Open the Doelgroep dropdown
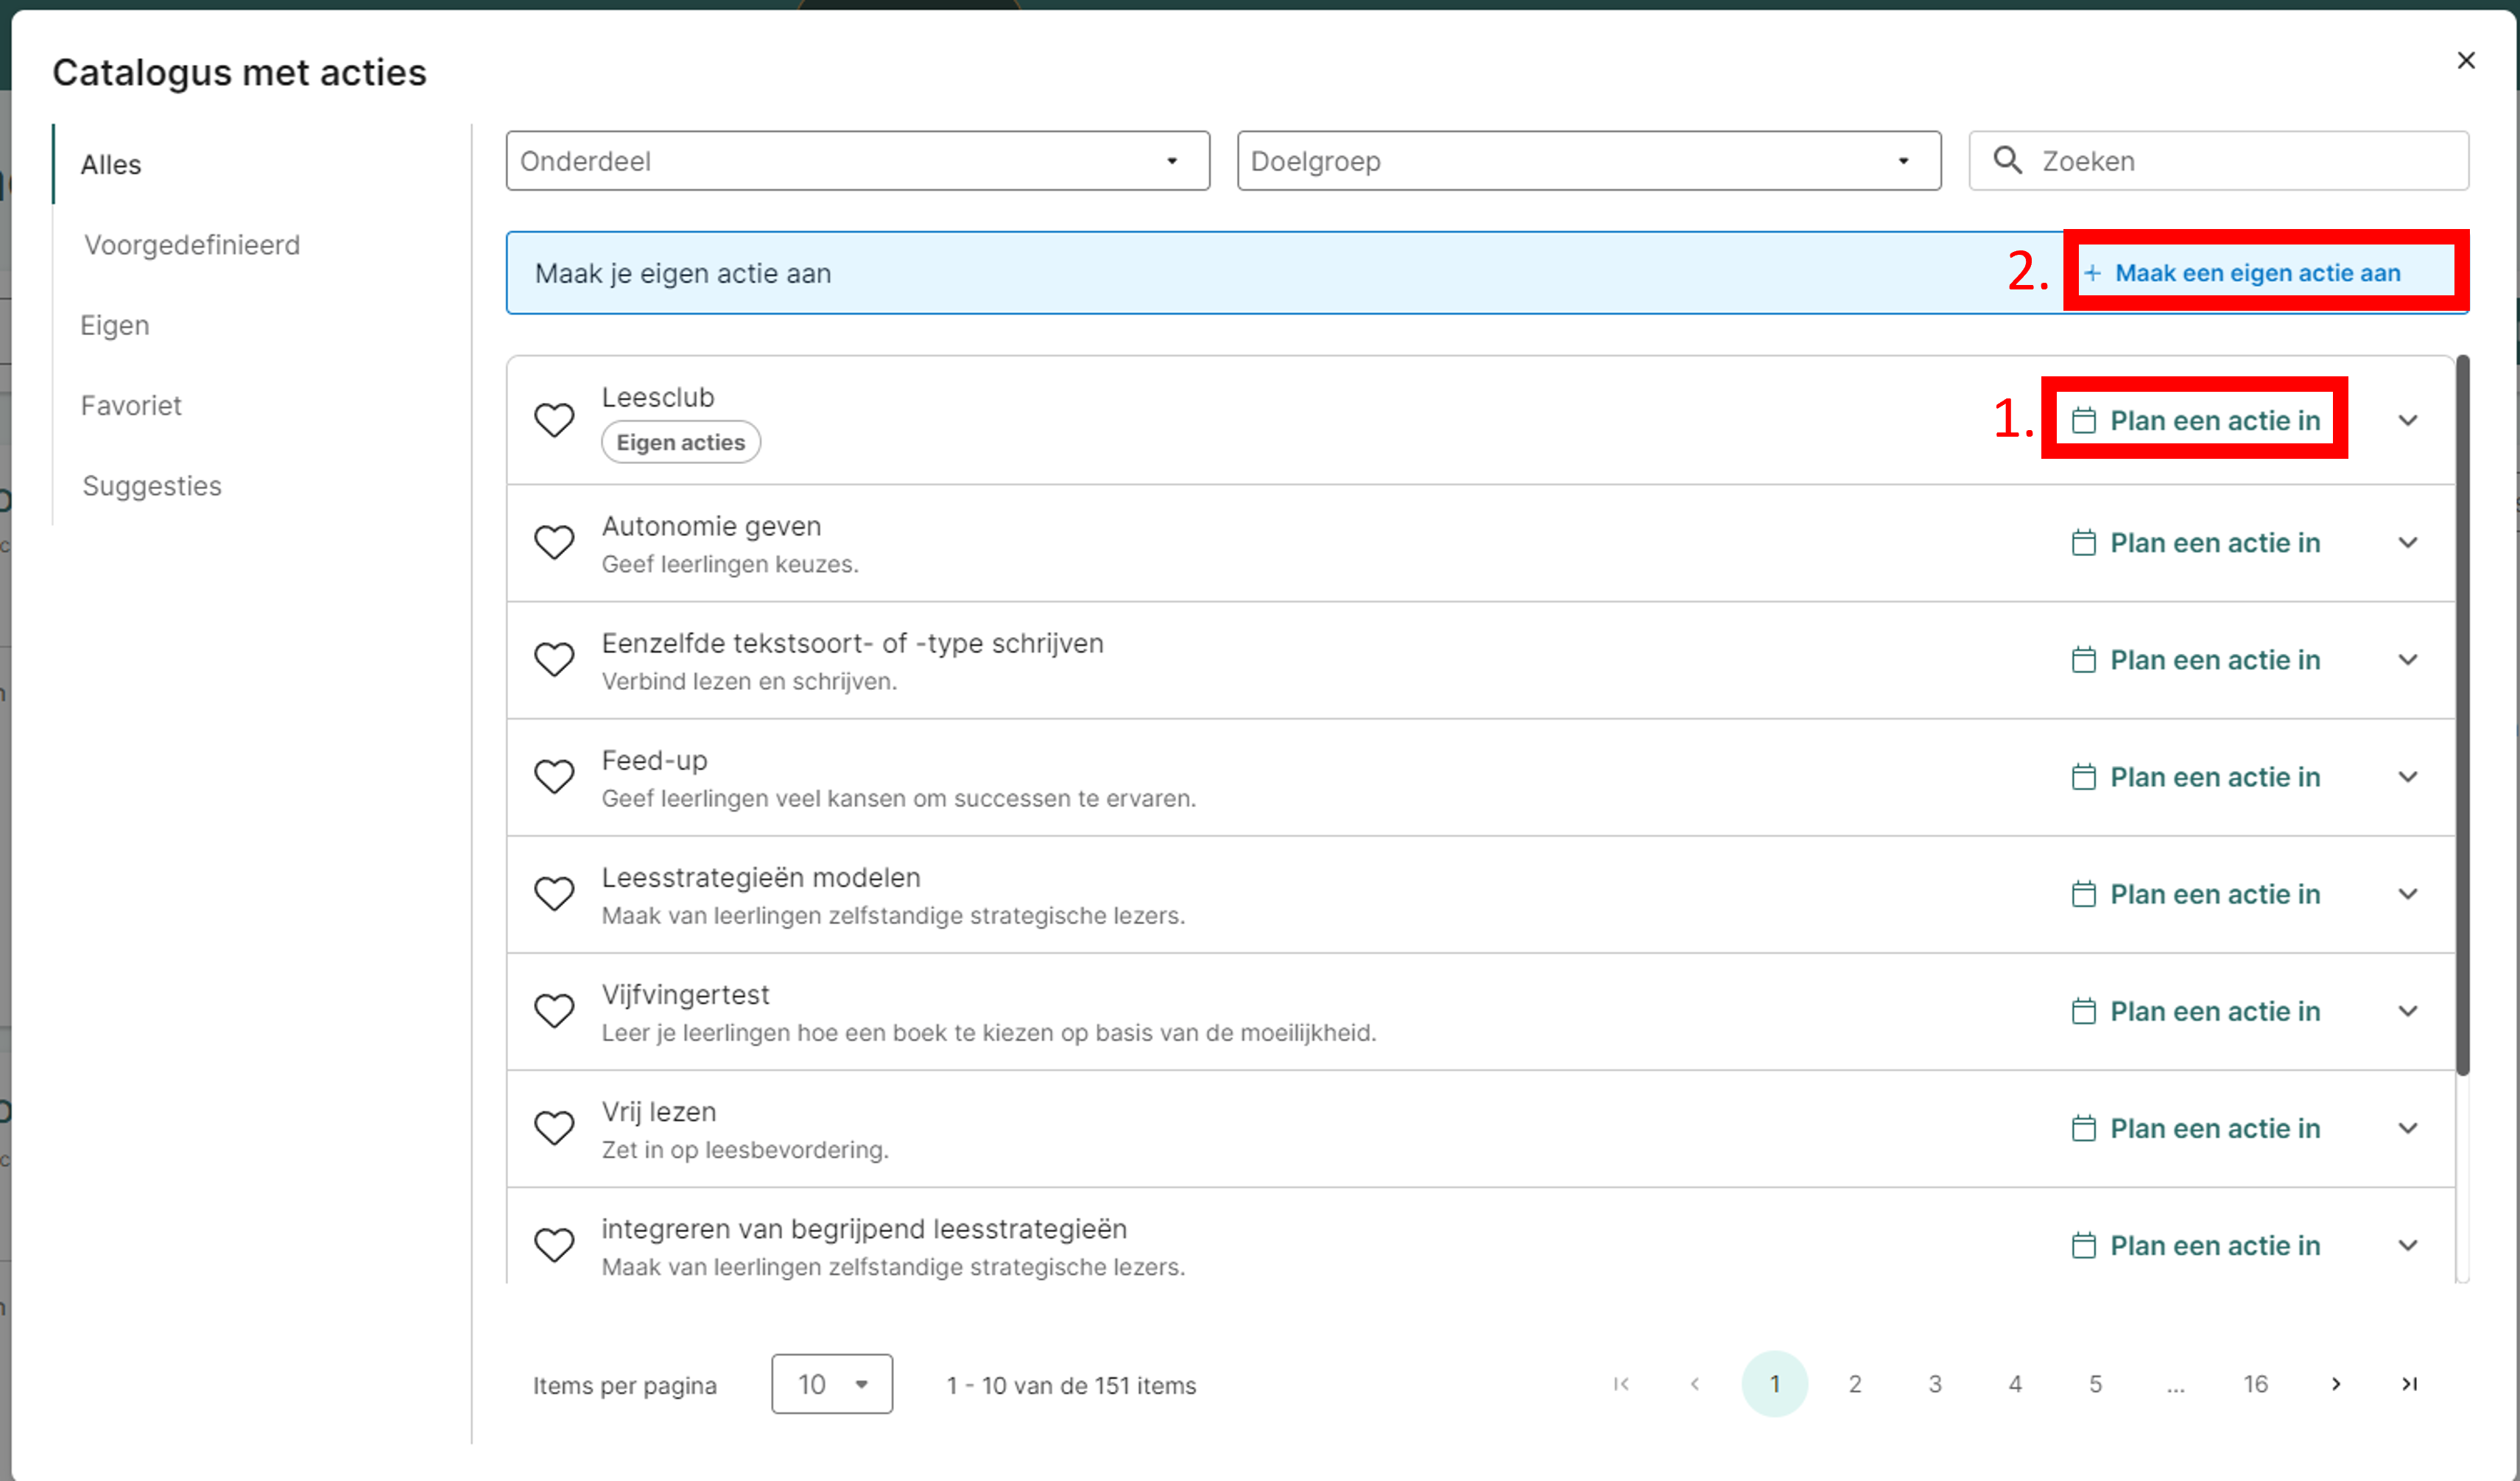The image size is (2520, 1481). click(1588, 161)
